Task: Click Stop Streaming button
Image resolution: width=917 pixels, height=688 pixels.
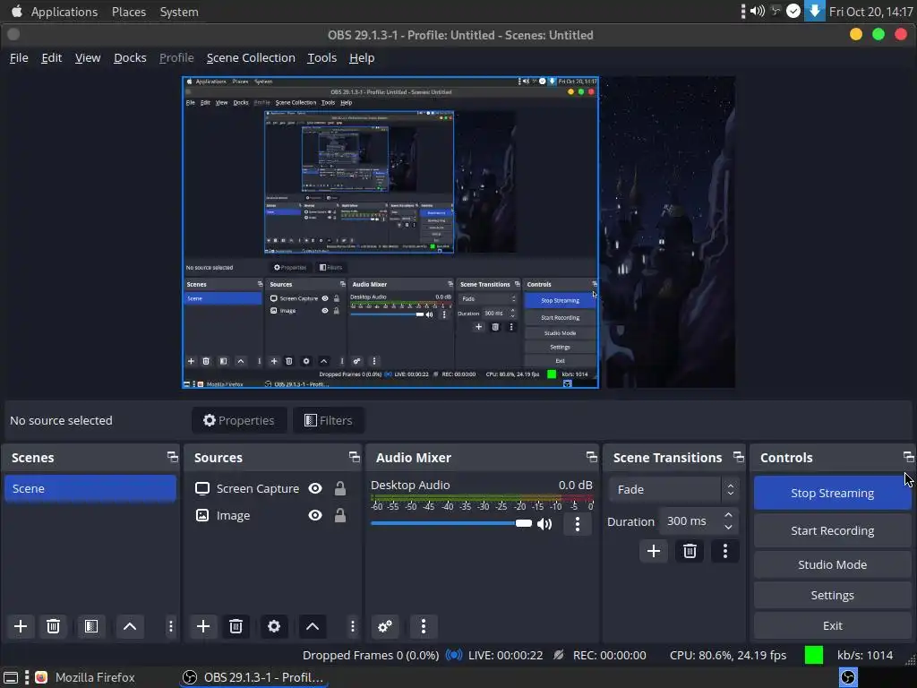Action: tap(832, 494)
